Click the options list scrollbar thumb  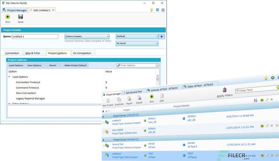158,79
